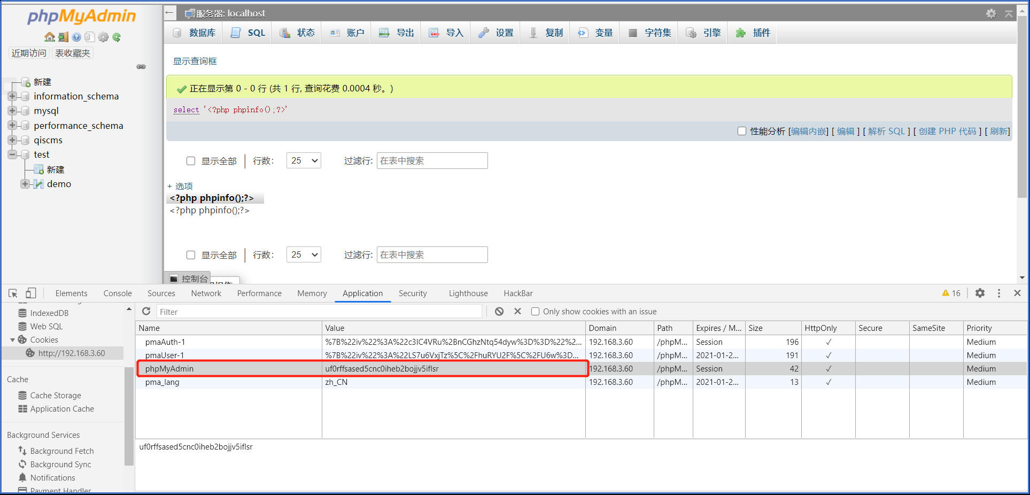Open the SQL tab
Image resolution: width=1030 pixels, height=495 pixels.
click(249, 33)
